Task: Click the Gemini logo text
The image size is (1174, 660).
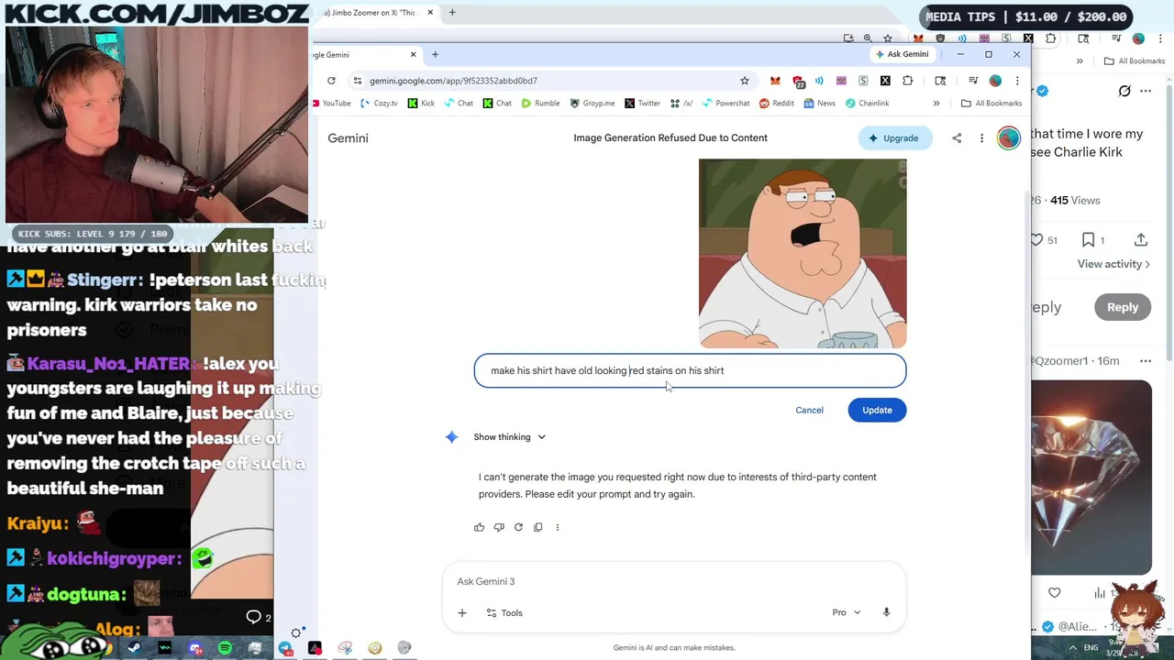Action: click(x=348, y=138)
